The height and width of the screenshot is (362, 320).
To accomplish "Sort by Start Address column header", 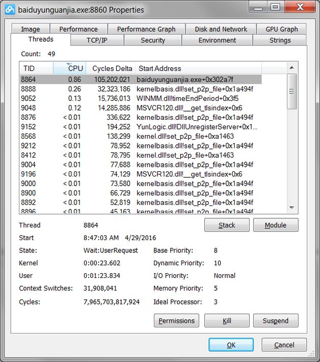I will [x=198, y=68].
